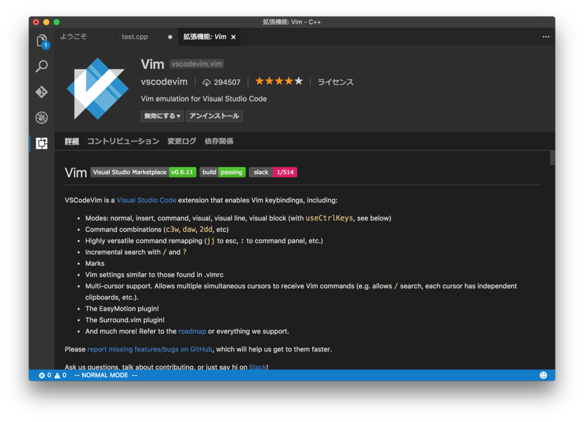Screen dimensions: 584x422
Task: Click the Vim heading in the readme
Action: click(x=76, y=173)
